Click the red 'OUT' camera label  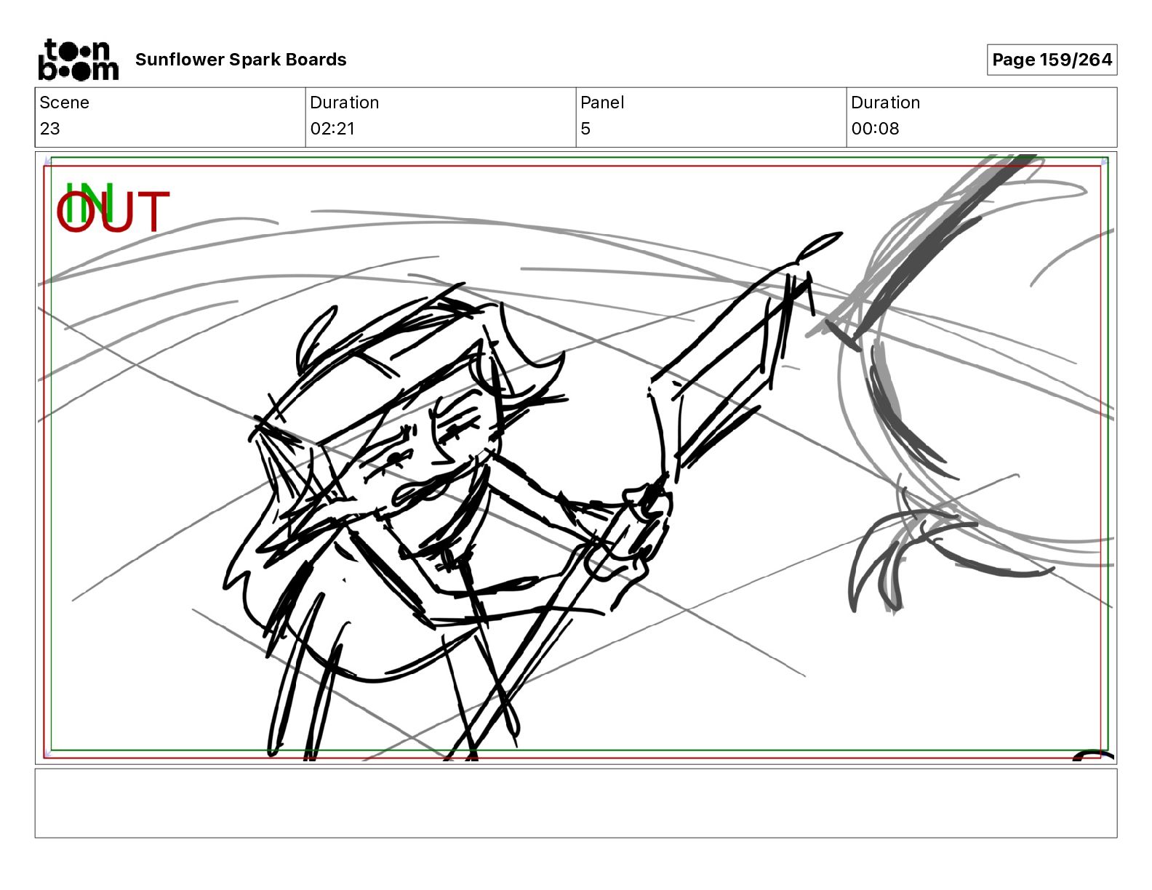coord(113,212)
